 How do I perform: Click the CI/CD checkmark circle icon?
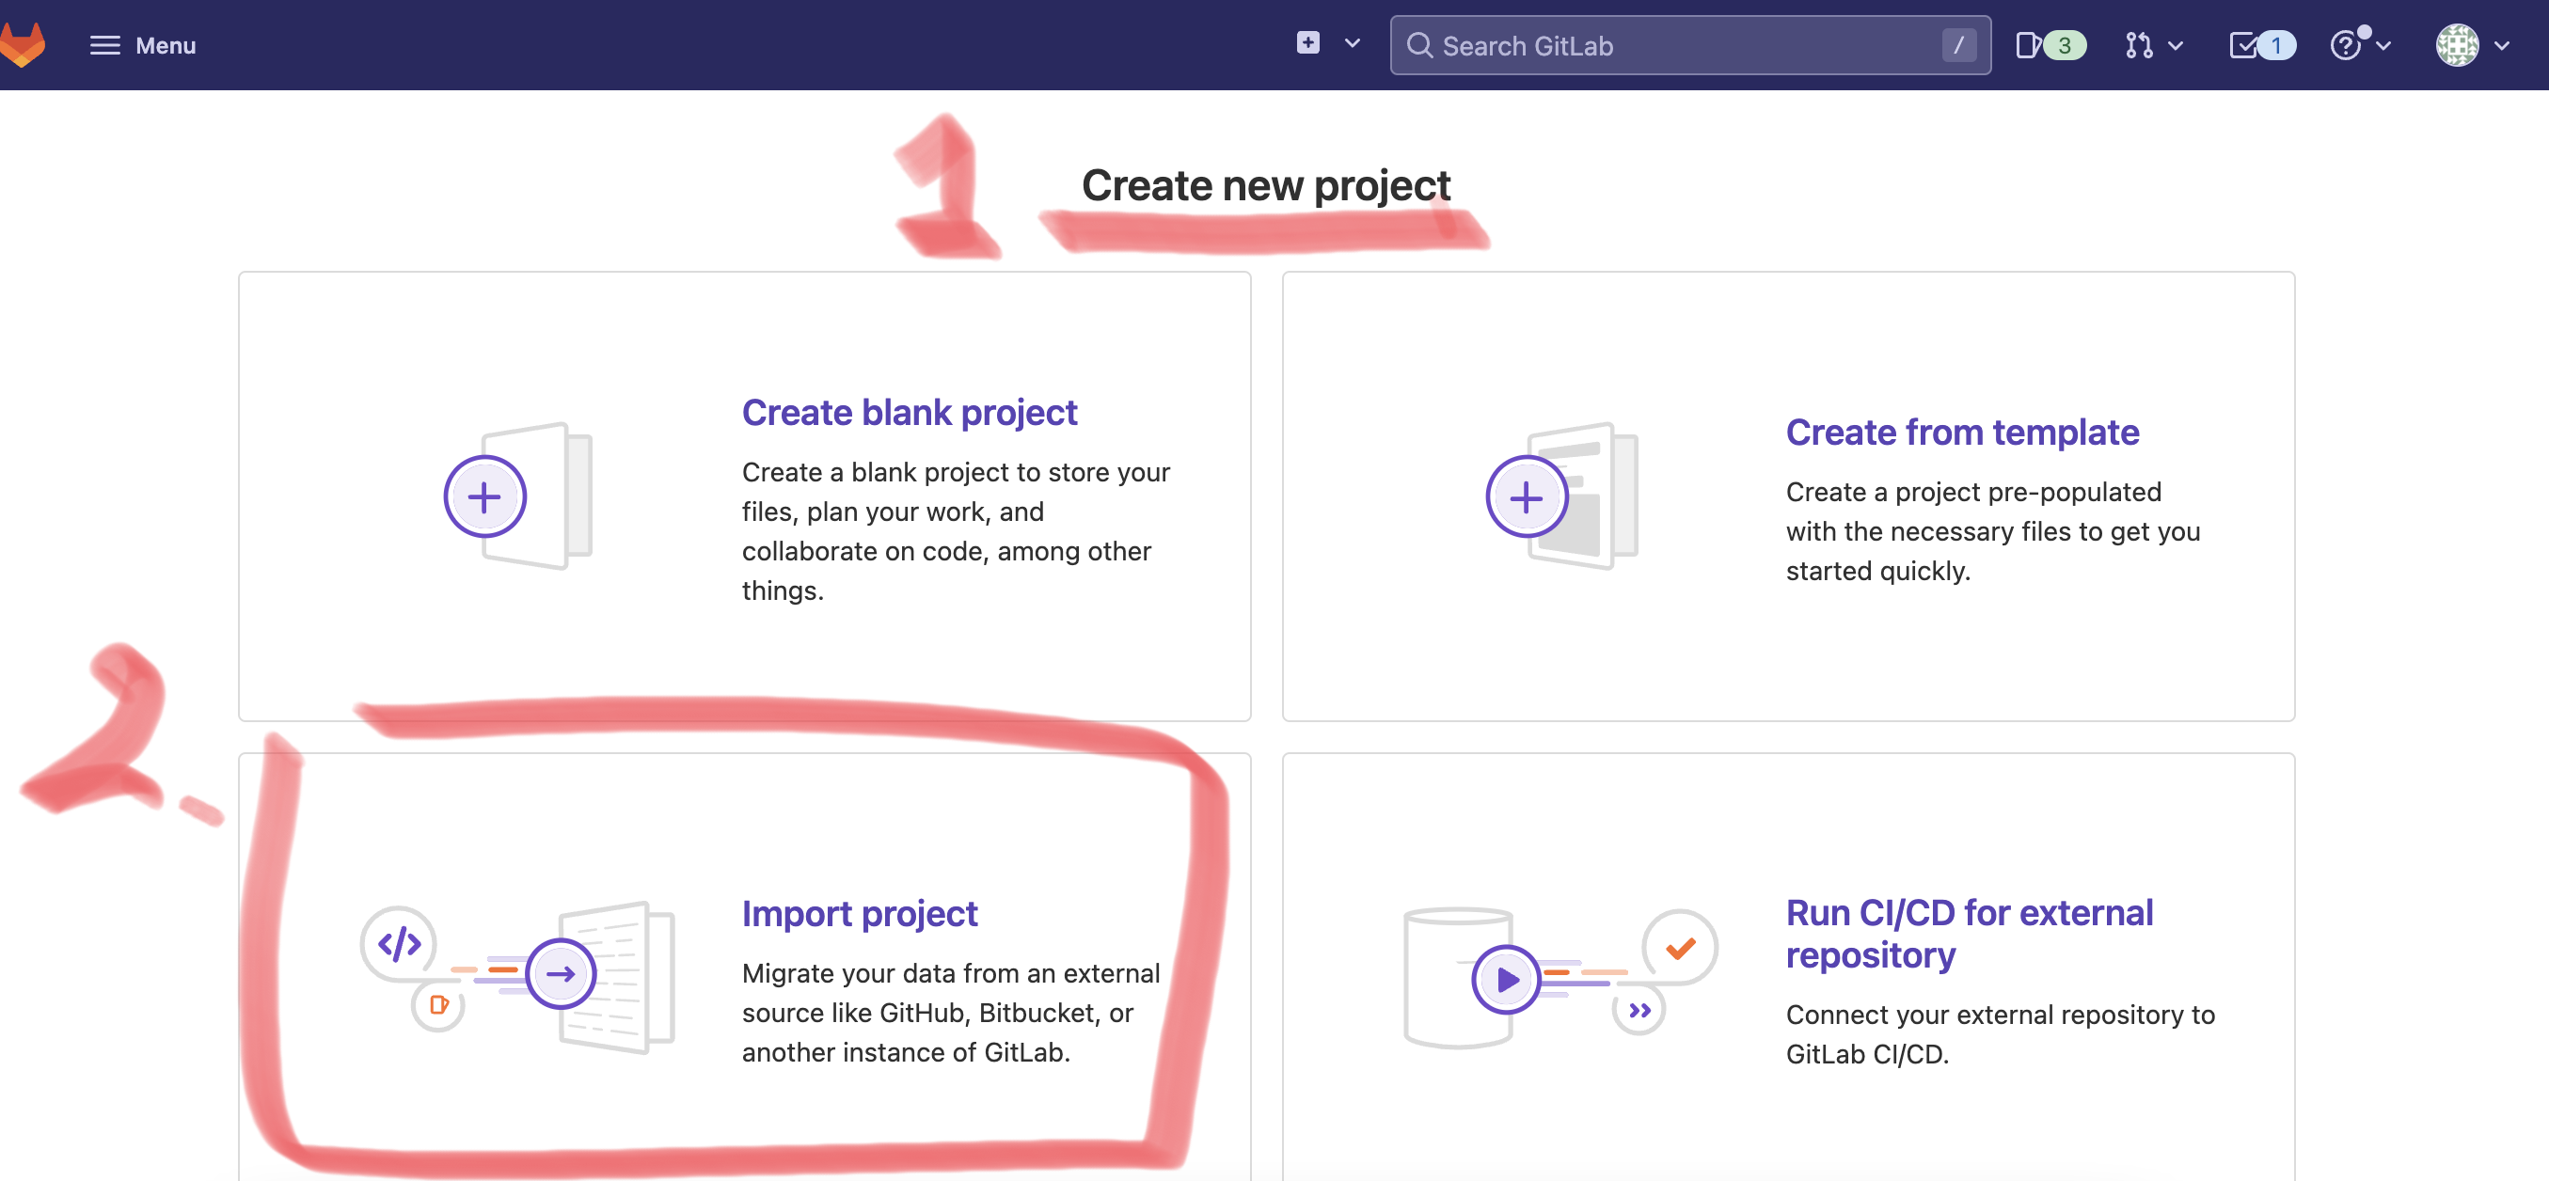pos(1680,947)
